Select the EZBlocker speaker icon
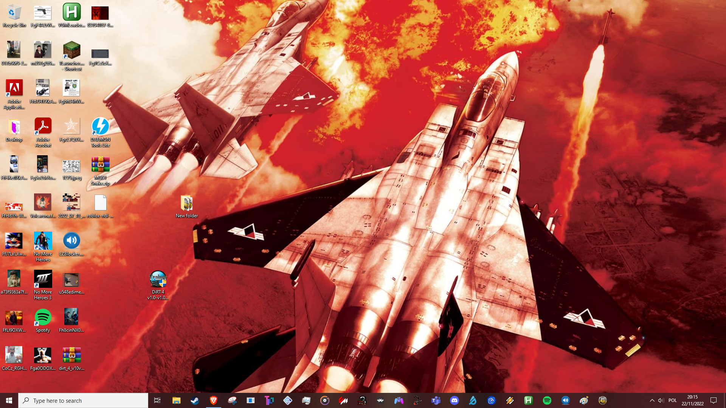The image size is (726, 408). [71, 244]
